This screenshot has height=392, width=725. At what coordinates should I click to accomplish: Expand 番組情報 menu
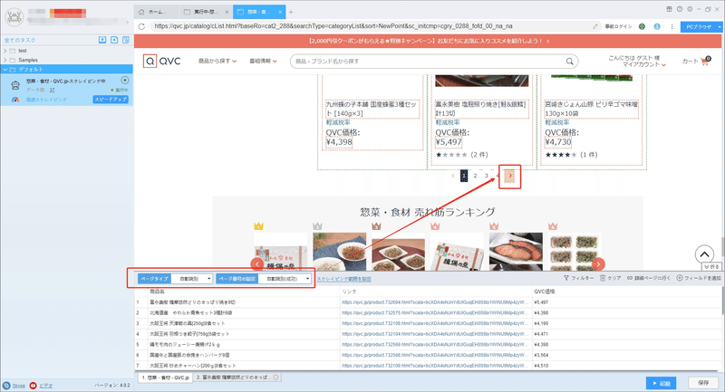tap(263, 61)
